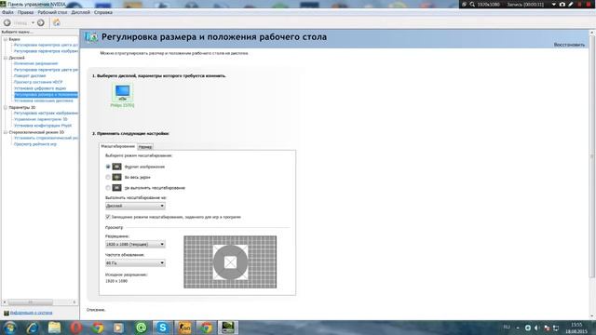
Task: Click the system information icon at bottom-left
Action: click(7, 313)
